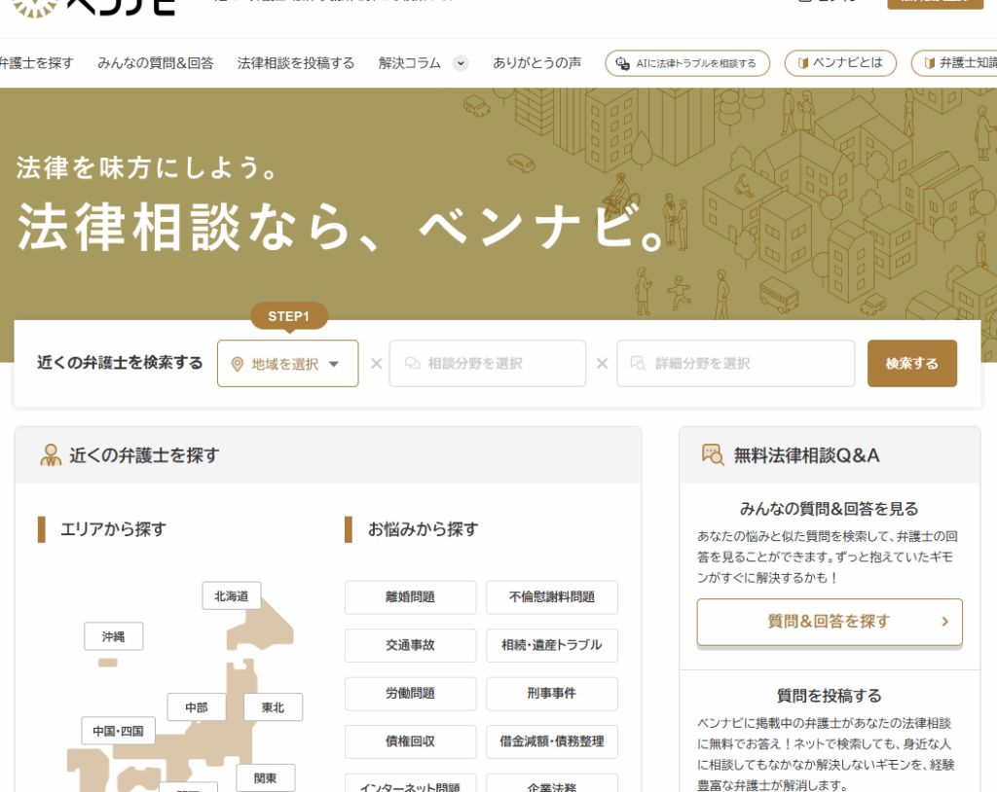Select the 相続・遺産トラブル category
The width and height of the screenshot is (997, 792).
[551, 645]
